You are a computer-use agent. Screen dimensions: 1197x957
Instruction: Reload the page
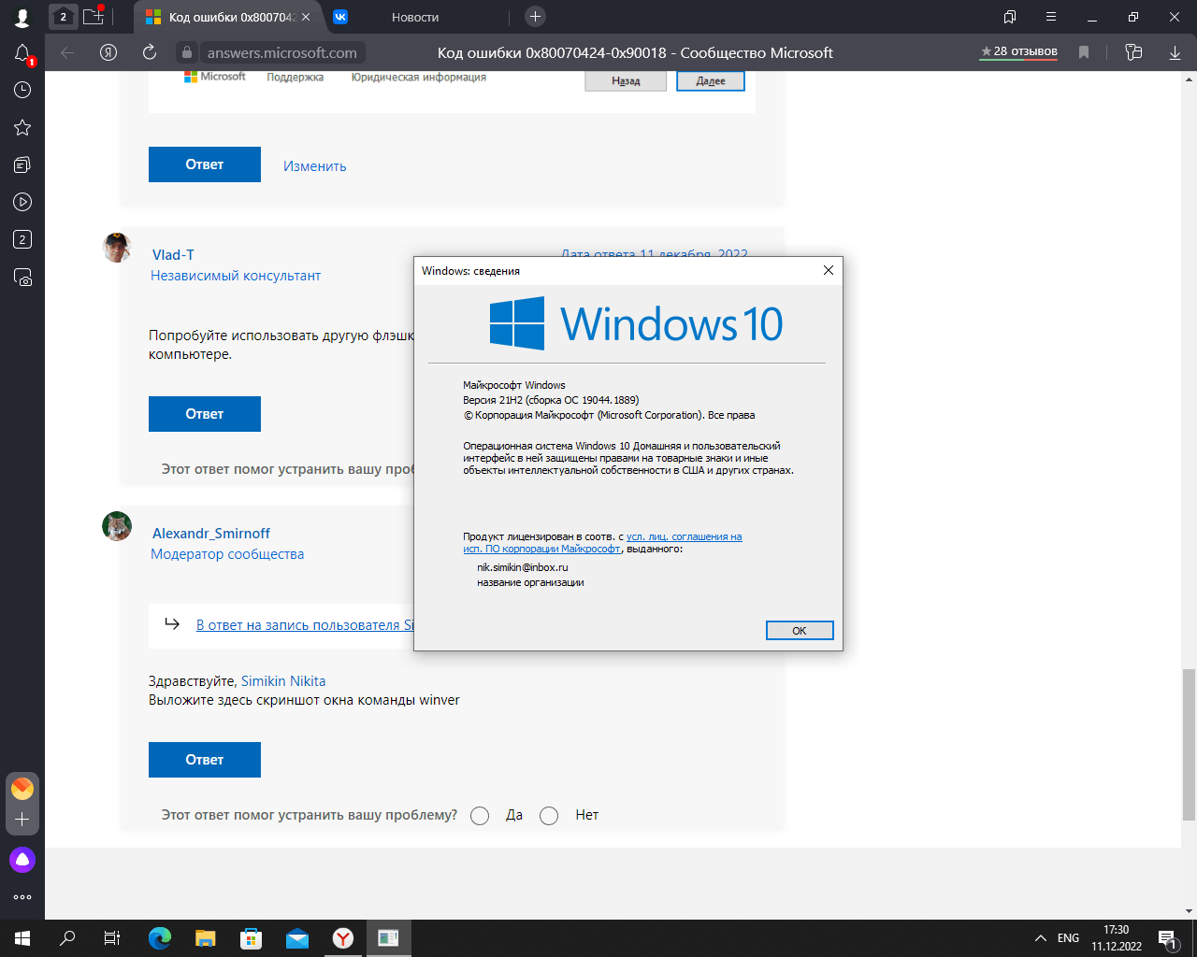pos(150,52)
